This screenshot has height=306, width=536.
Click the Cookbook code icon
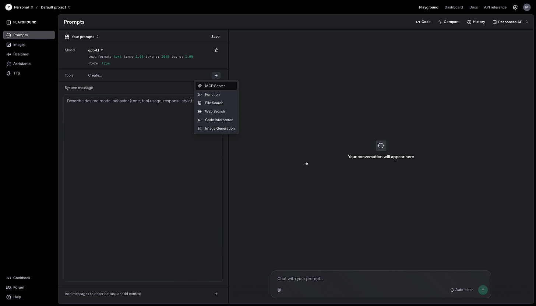9,278
